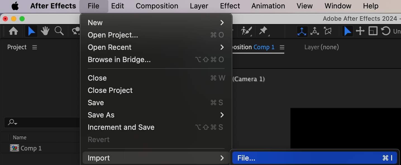Select Increment and Save
The width and height of the screenshot is (401, 165).
coord(156,127)
